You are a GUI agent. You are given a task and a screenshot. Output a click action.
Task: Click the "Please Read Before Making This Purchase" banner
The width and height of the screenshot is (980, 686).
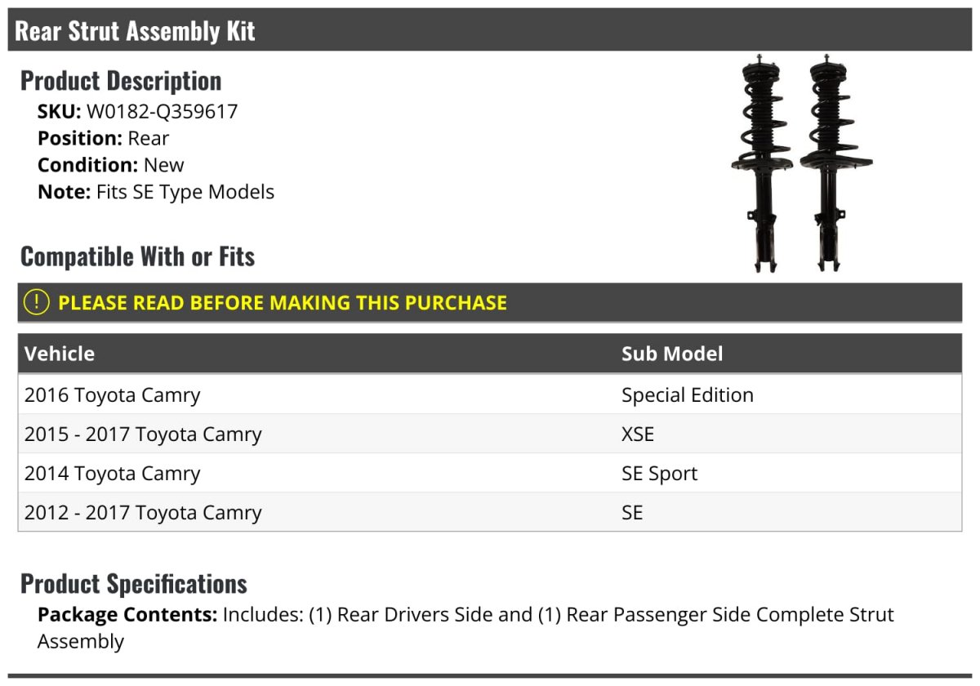tap(283, 303)
